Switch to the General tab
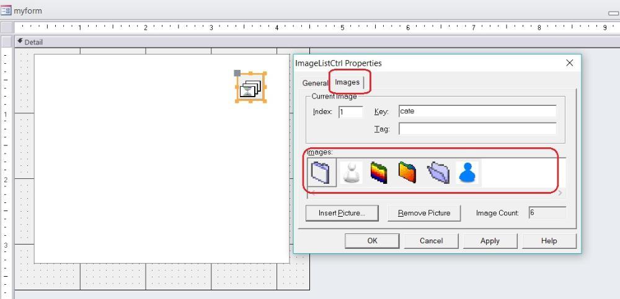 tap(315, 83)
